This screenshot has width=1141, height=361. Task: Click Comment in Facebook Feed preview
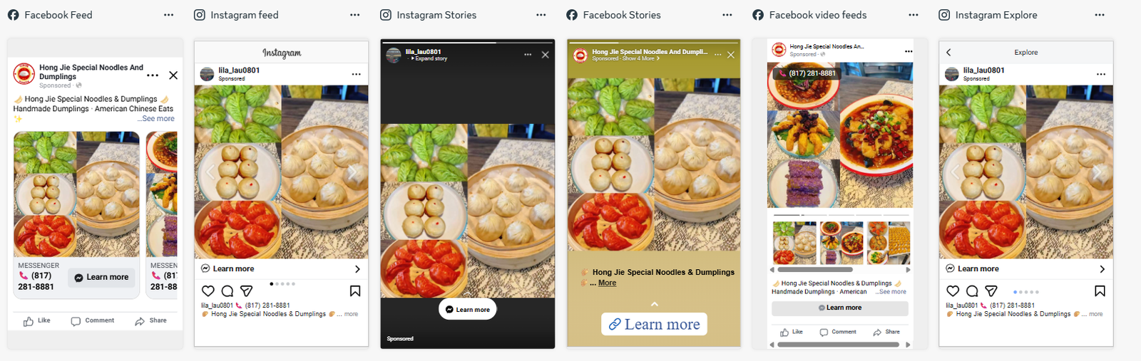pyautogui.click(x=93, y=321)
